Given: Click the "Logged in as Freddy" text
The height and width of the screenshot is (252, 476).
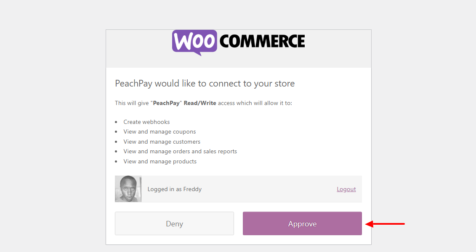Looking at the screenshot, I should click(x=175, y=189).
